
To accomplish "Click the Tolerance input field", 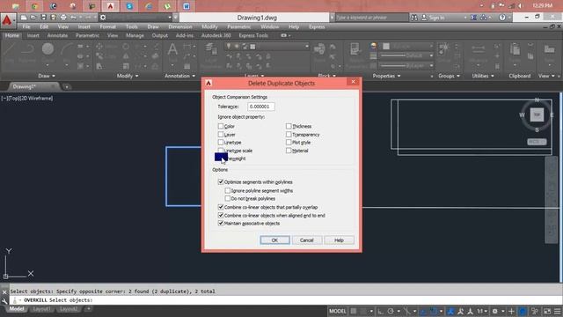I will 261,107.
